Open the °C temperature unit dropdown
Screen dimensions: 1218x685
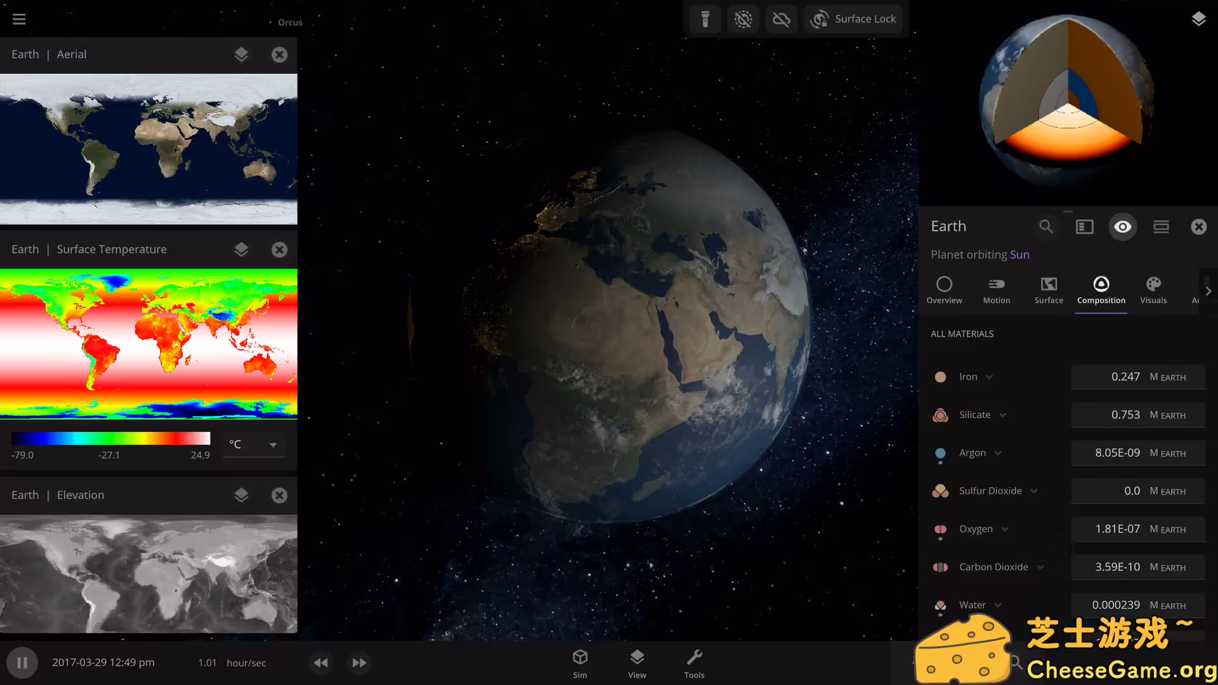[254, 445]
